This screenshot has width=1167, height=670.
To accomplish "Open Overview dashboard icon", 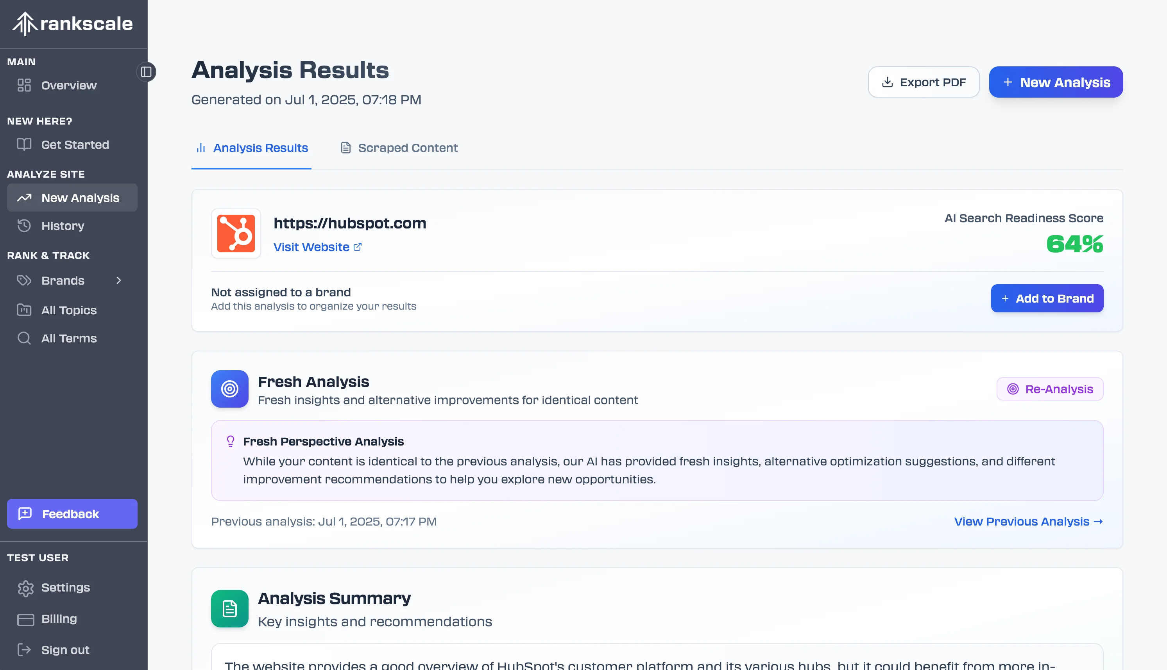I will [24, 85].
